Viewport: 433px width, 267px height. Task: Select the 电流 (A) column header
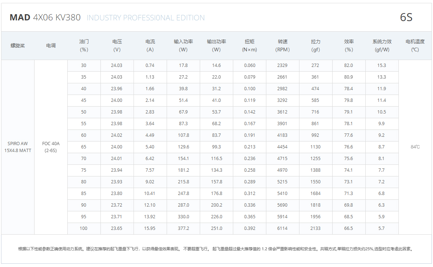click(x=150, y=45)
